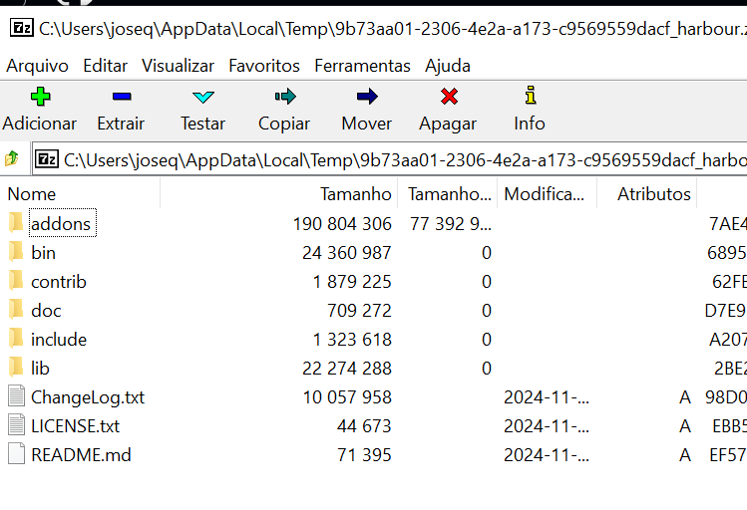Click attribute A in README.md row

[685, 455]
